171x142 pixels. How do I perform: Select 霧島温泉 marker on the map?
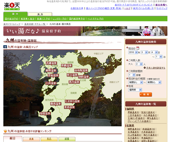tap(56, 104)
